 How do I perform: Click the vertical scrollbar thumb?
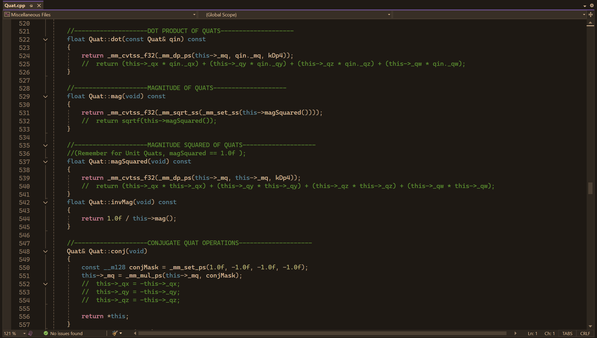pos(590,188)
